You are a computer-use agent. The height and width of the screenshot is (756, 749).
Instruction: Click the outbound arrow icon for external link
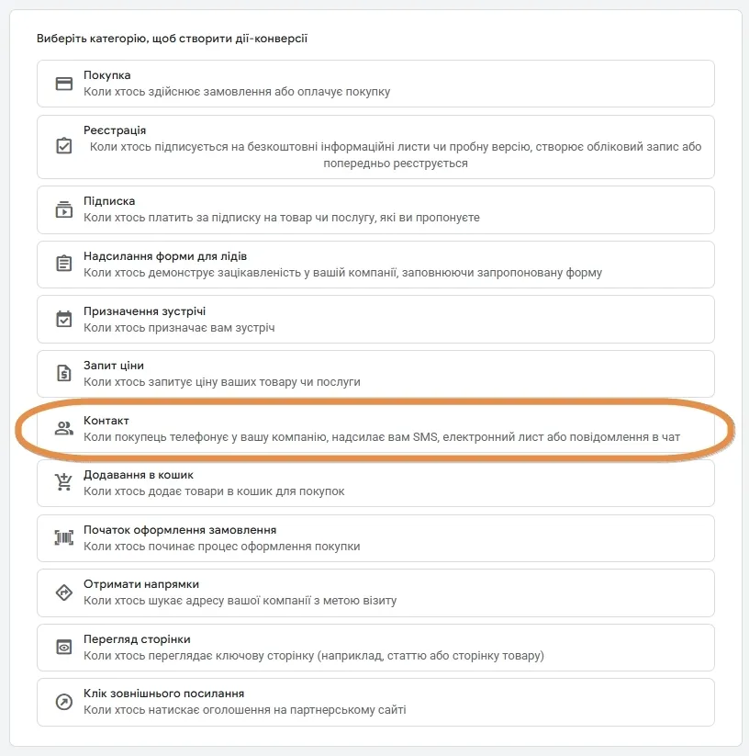64,702
